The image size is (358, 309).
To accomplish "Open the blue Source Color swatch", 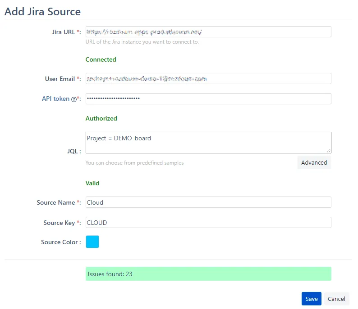I will point(92,242).
